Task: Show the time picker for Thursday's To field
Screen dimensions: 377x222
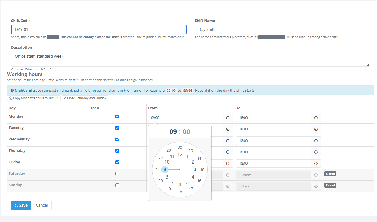Action: (316, 152)
